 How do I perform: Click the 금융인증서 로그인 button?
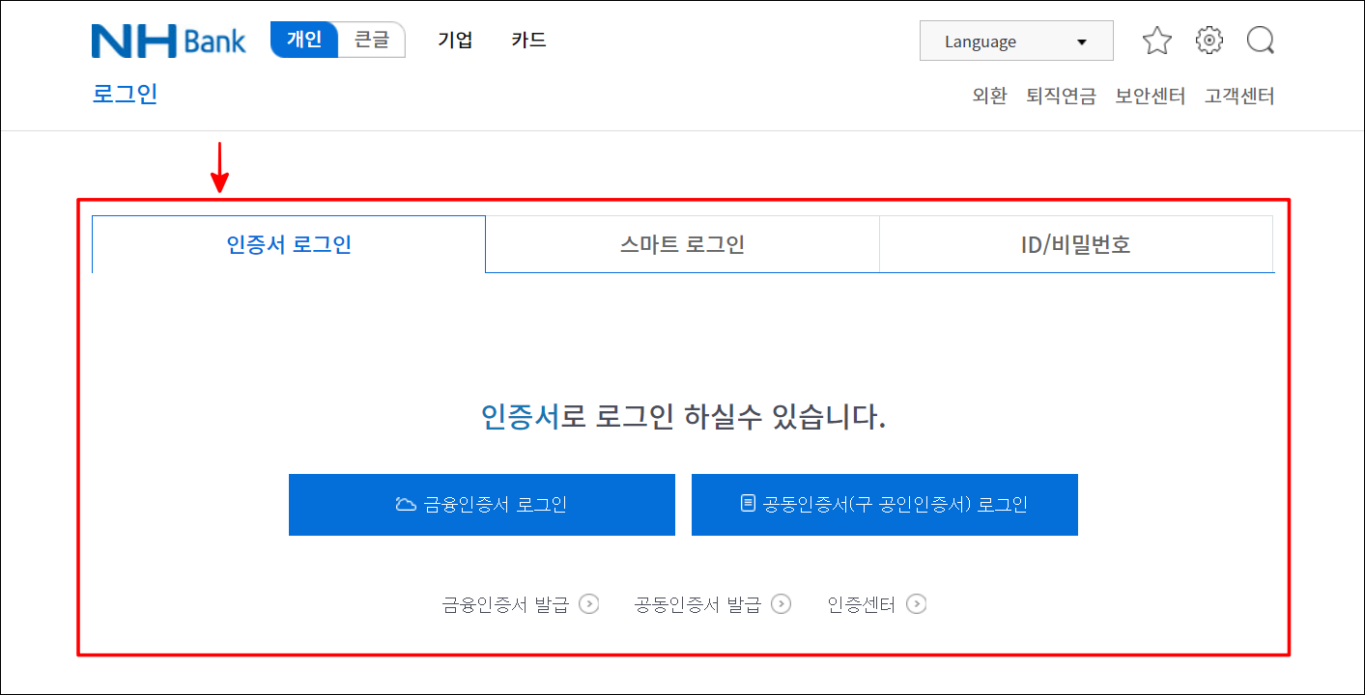click(481, 504)
